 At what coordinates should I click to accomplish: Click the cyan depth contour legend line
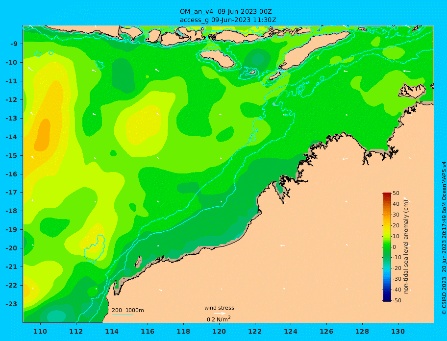[123, 315]
